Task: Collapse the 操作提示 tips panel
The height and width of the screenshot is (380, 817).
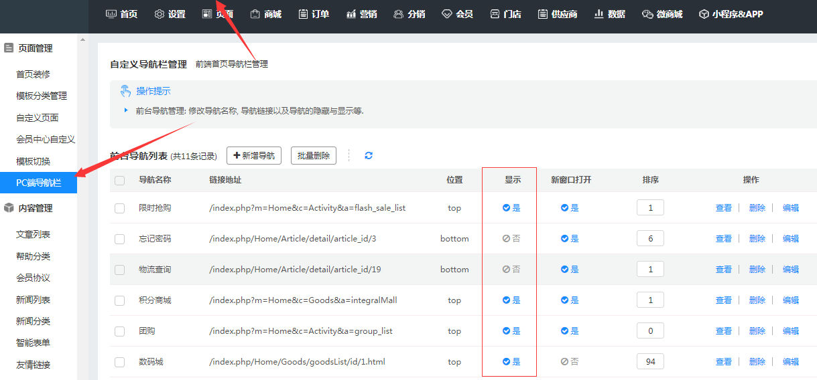Action: tap(145, 91)
